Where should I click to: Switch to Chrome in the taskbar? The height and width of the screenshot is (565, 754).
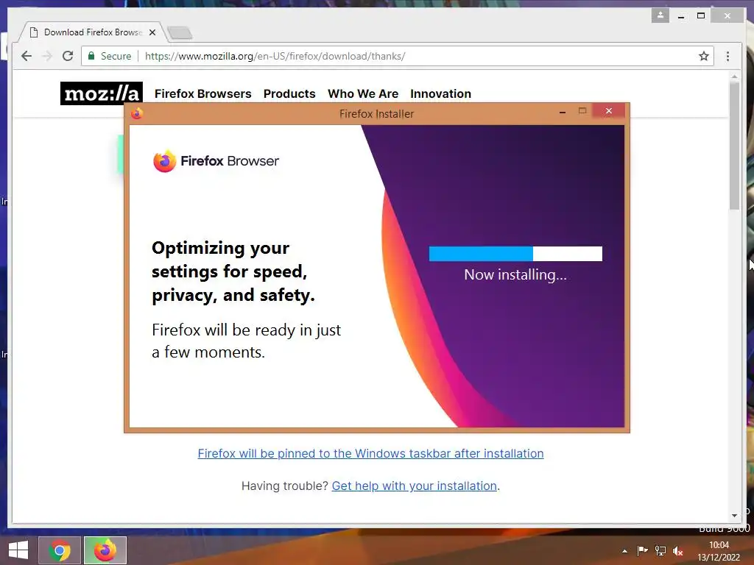point(60,550)
